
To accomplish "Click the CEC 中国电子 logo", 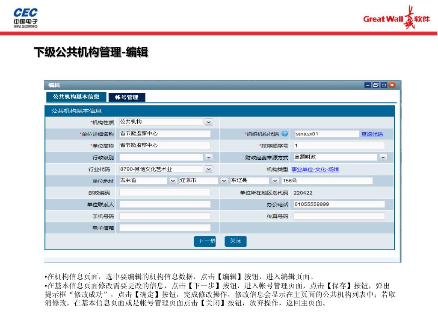I will 25,18.
